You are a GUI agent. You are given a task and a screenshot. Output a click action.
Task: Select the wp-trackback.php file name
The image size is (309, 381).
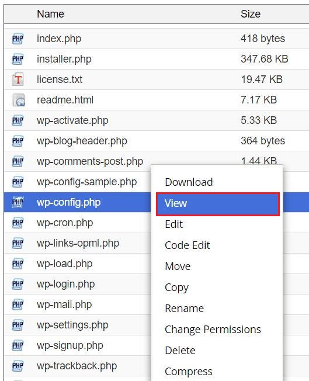click(77, 366)
